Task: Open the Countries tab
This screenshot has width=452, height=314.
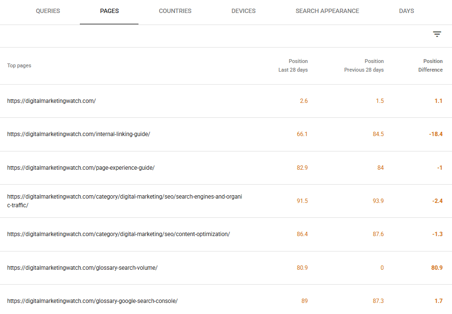Action: point(175,11)
